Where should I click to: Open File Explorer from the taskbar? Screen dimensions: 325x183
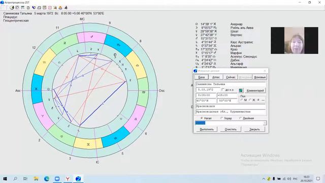click(x=36, y=178)
